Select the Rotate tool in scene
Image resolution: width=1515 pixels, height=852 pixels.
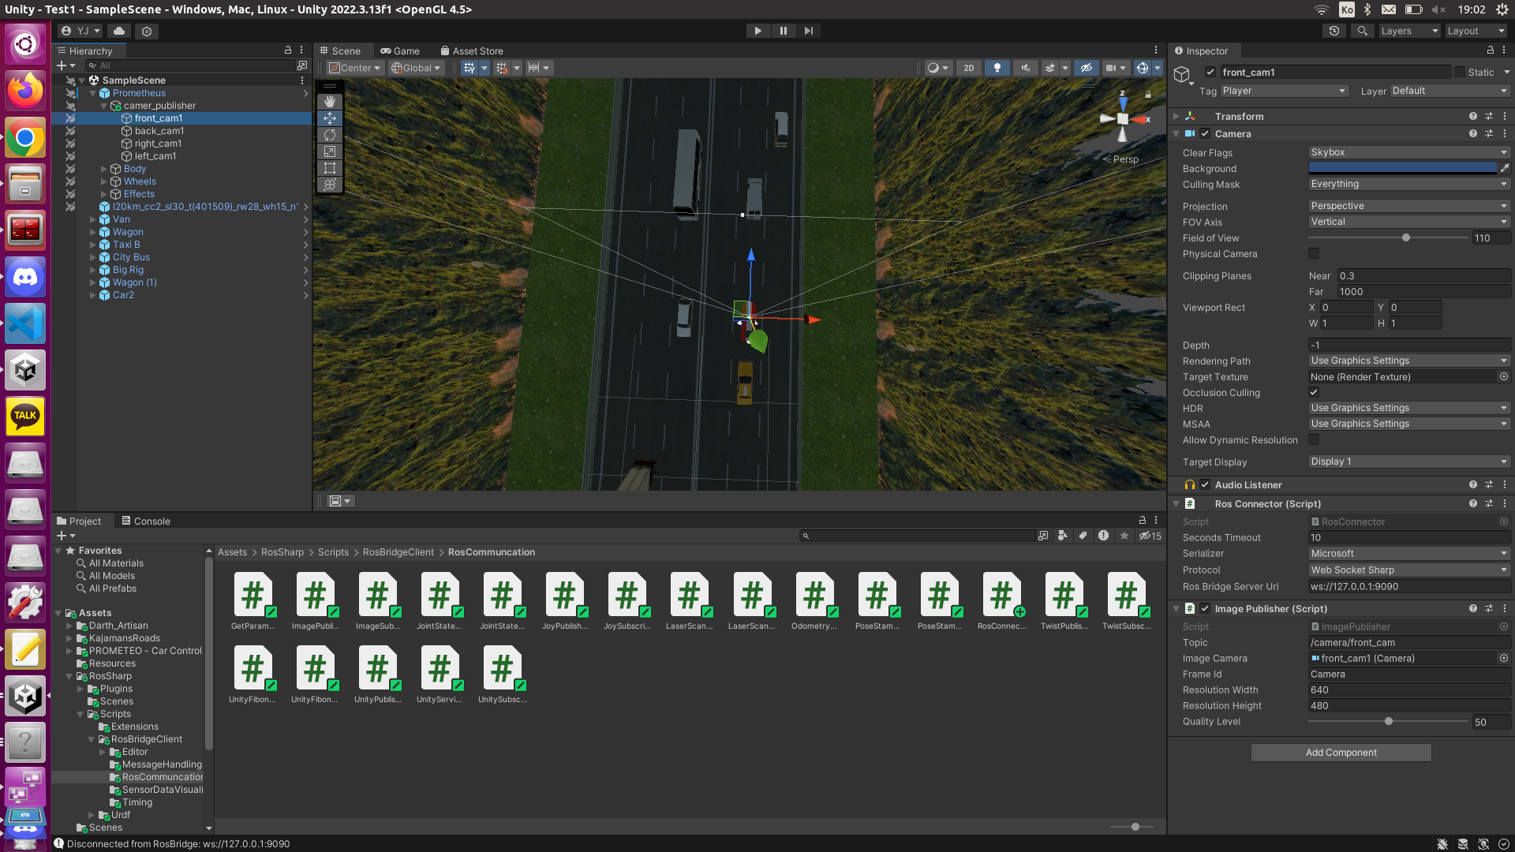[x=330, y=135]
